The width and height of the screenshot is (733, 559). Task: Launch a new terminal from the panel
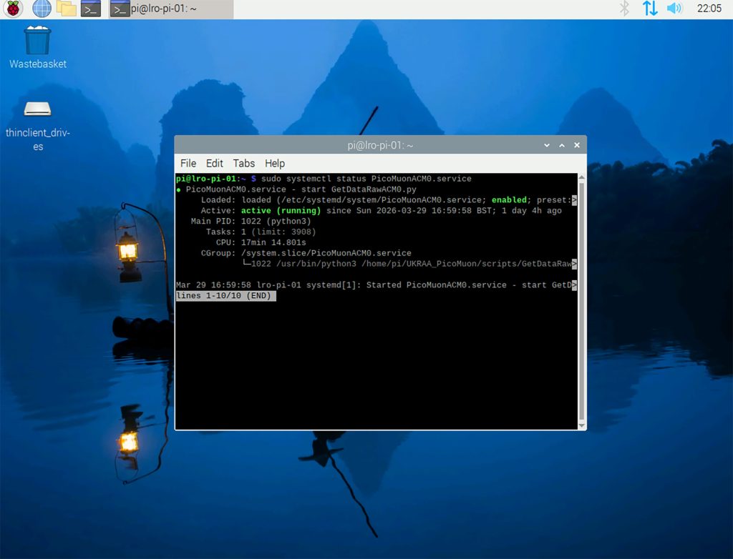coord(90,9)
